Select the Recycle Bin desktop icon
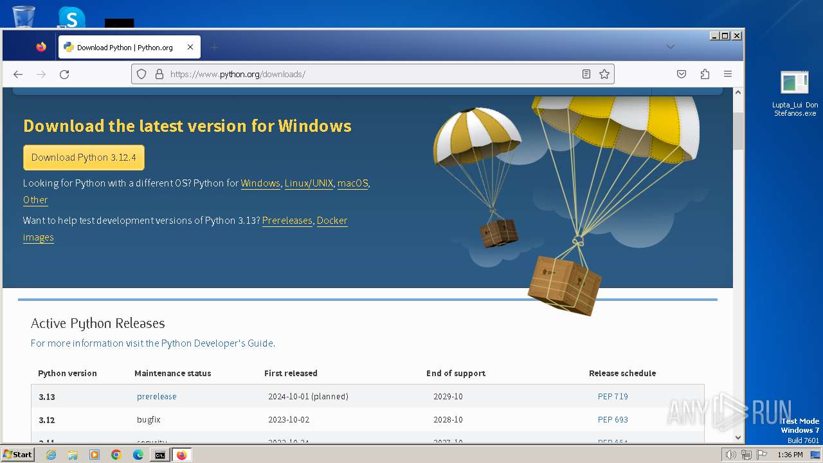823x463 pixels. [23, 16]
